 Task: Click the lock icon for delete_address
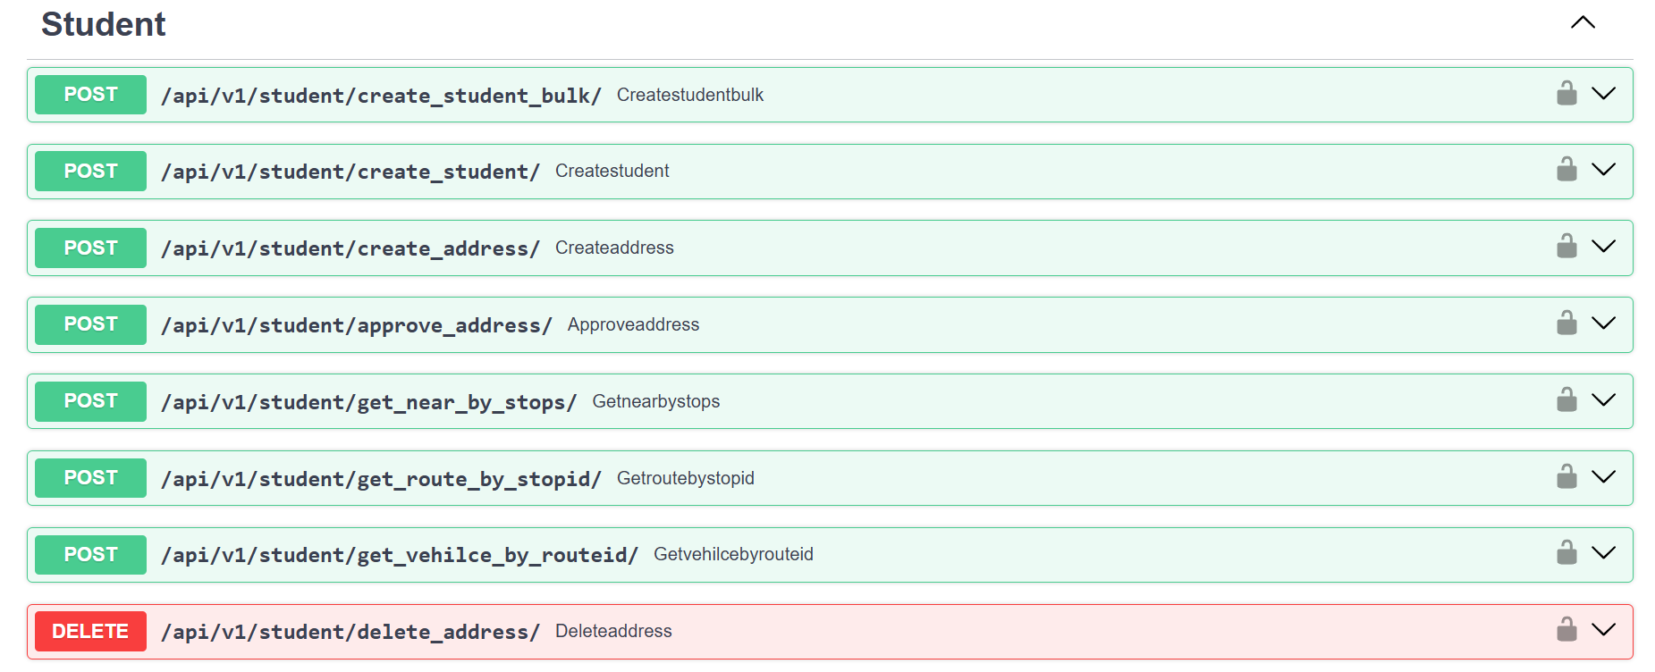tap(1566, 630)
